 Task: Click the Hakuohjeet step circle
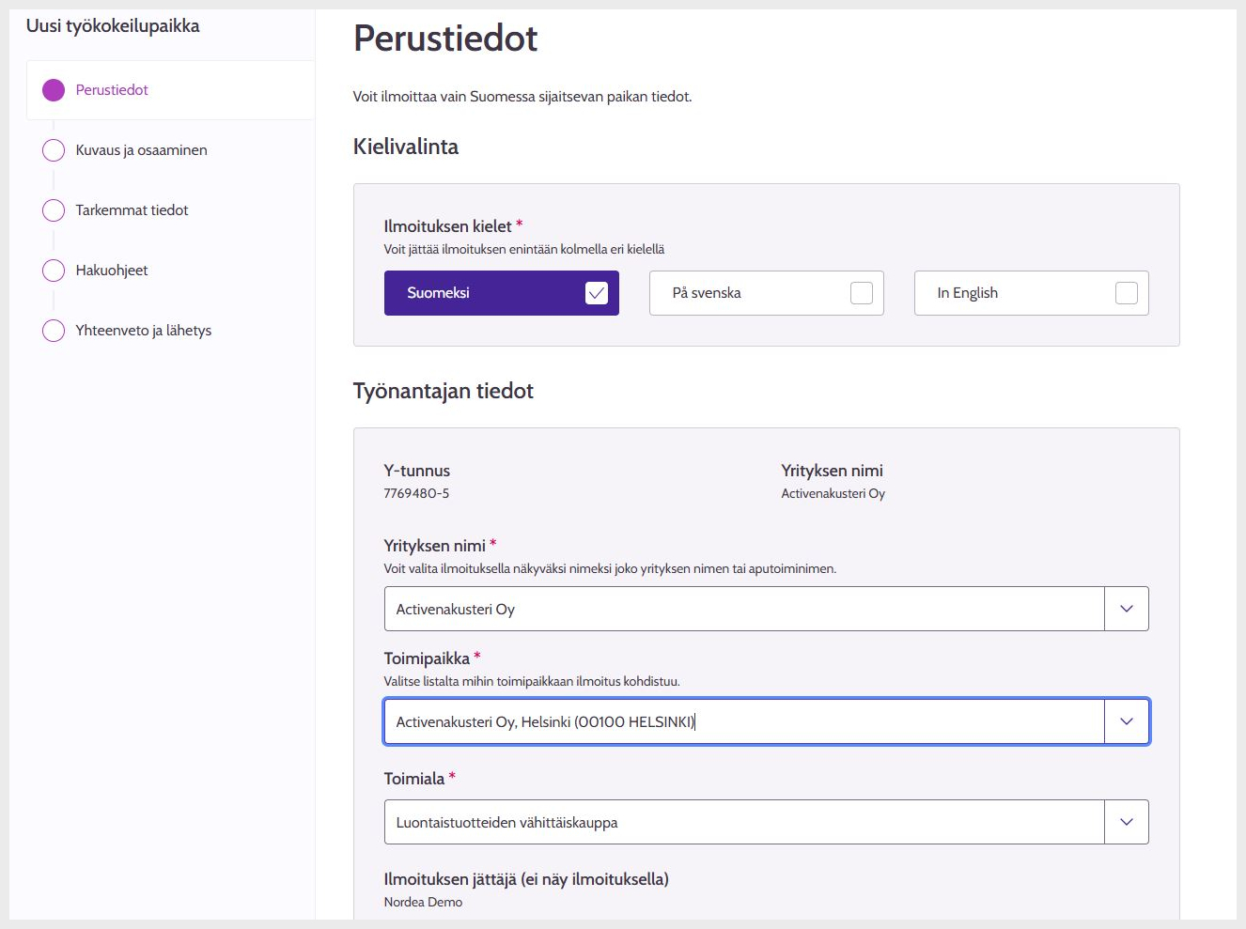pyautogui.click(x=54, y=271)
